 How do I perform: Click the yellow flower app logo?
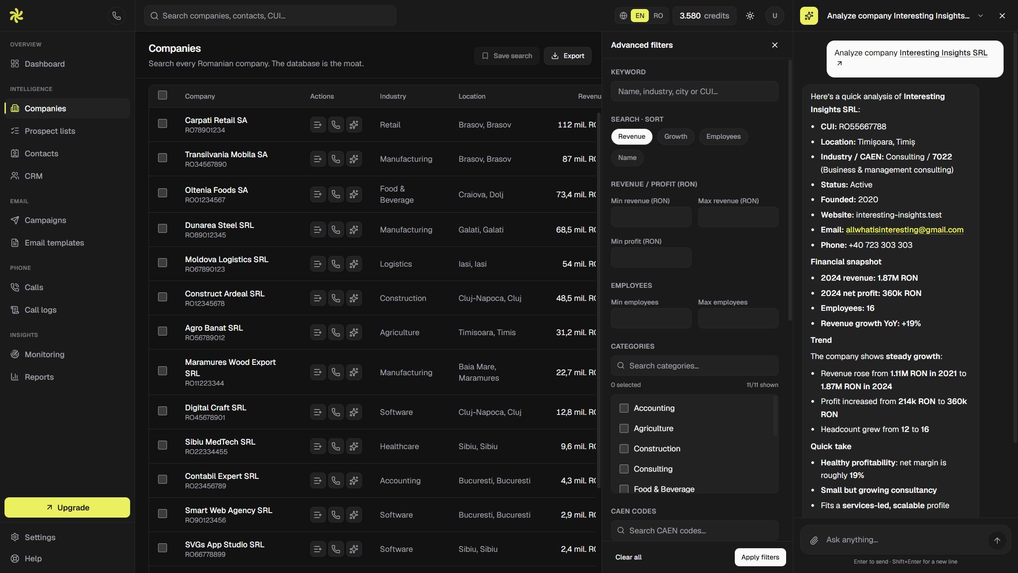(16, 15)
